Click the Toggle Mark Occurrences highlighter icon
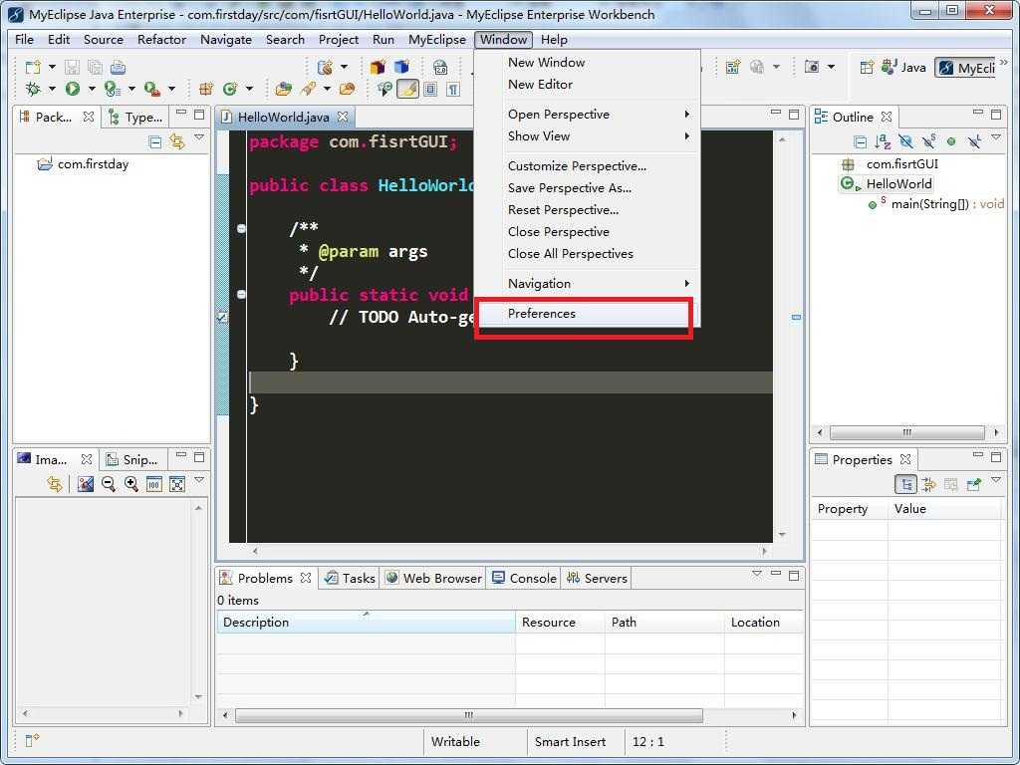 407,89
